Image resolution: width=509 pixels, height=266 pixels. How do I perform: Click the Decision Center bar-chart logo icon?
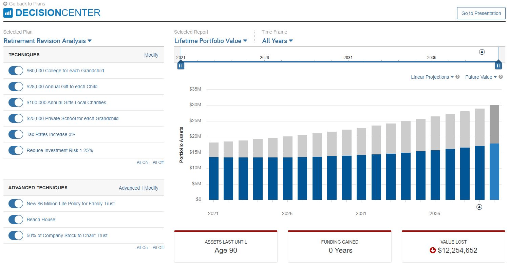[8, 13]
